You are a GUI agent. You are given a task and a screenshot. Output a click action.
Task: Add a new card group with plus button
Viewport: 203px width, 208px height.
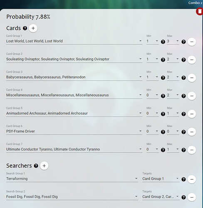pos(33,28)
